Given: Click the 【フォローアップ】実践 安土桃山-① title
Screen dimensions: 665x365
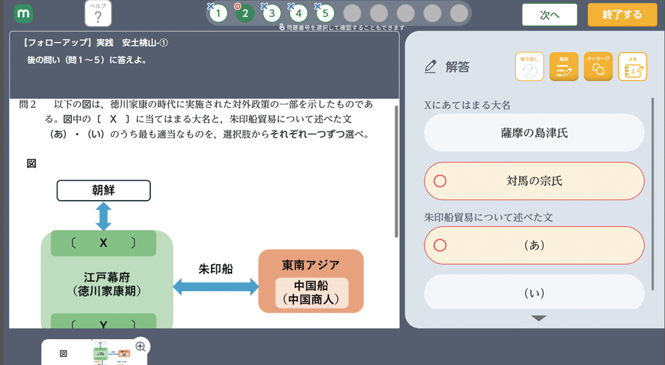Looking at the screenshot, I should coord(94,43).
